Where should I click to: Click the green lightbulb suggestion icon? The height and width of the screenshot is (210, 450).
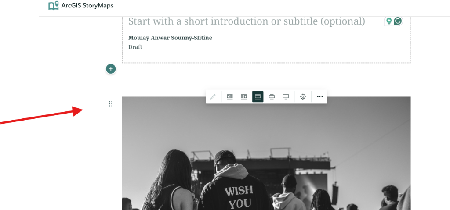(389, 21)
